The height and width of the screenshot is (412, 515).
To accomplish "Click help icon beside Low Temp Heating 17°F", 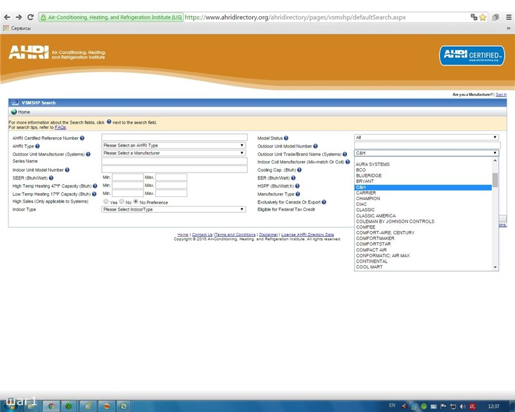I will tap(94, 194).
